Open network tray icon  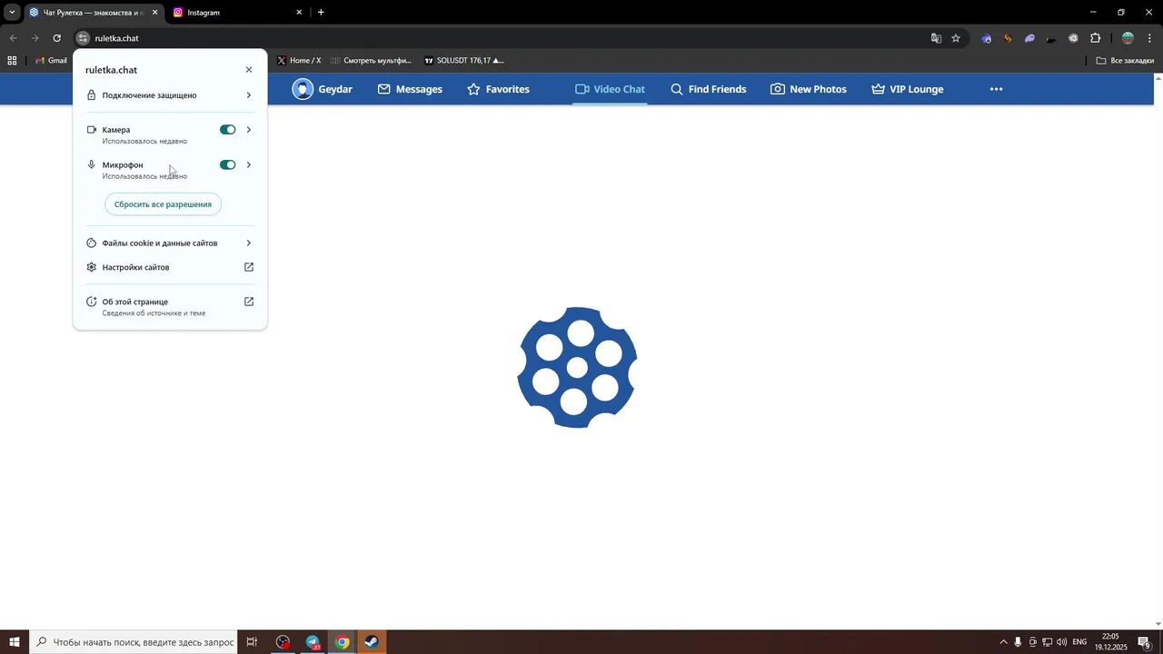pyautogui.click(x=1047, y=642)
